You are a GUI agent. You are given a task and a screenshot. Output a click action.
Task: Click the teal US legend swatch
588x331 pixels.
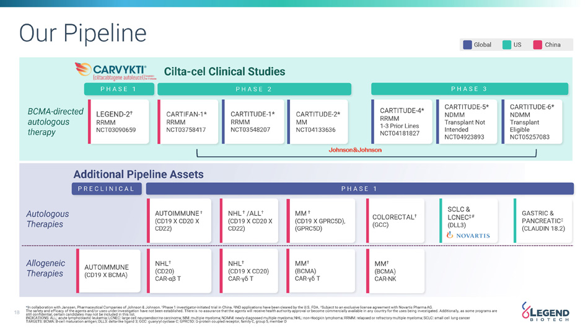click(507, 45)
